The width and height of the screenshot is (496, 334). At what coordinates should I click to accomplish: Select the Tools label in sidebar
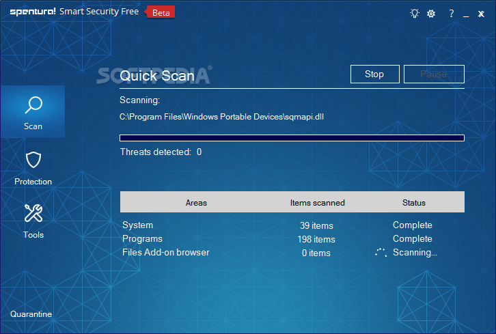click(x=33, y=235)
